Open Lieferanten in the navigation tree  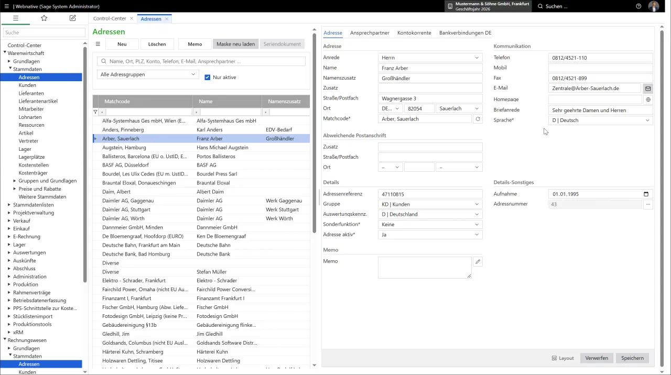[31, 93]
